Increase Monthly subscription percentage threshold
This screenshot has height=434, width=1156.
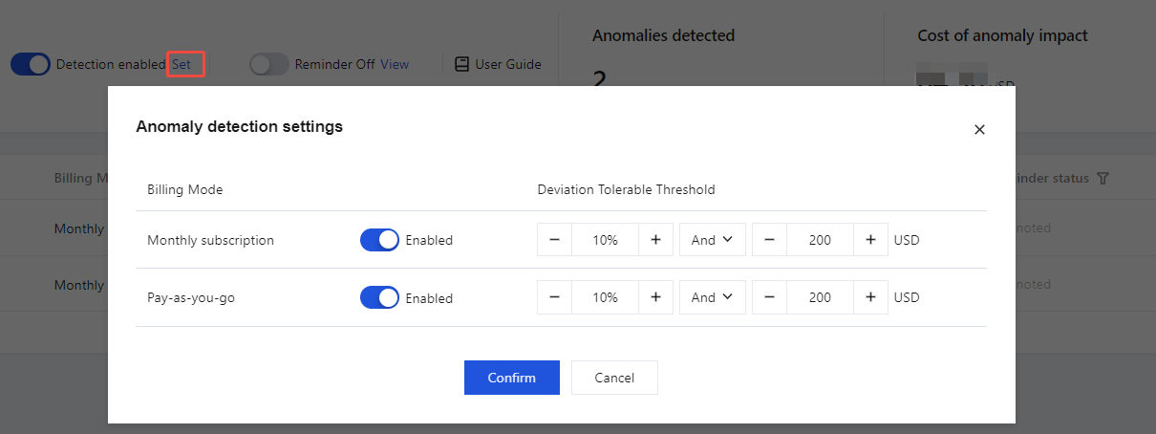pyautogui.click(x=655, y=240)
